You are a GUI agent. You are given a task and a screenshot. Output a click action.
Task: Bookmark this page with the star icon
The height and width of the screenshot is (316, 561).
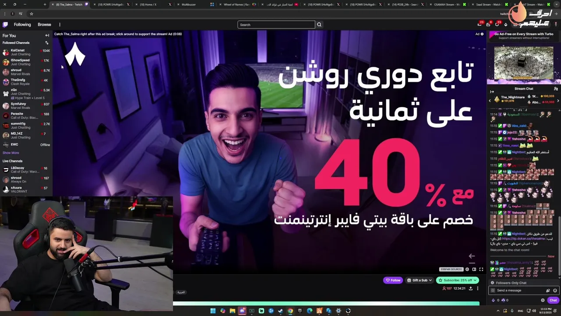tap(31, 14)
